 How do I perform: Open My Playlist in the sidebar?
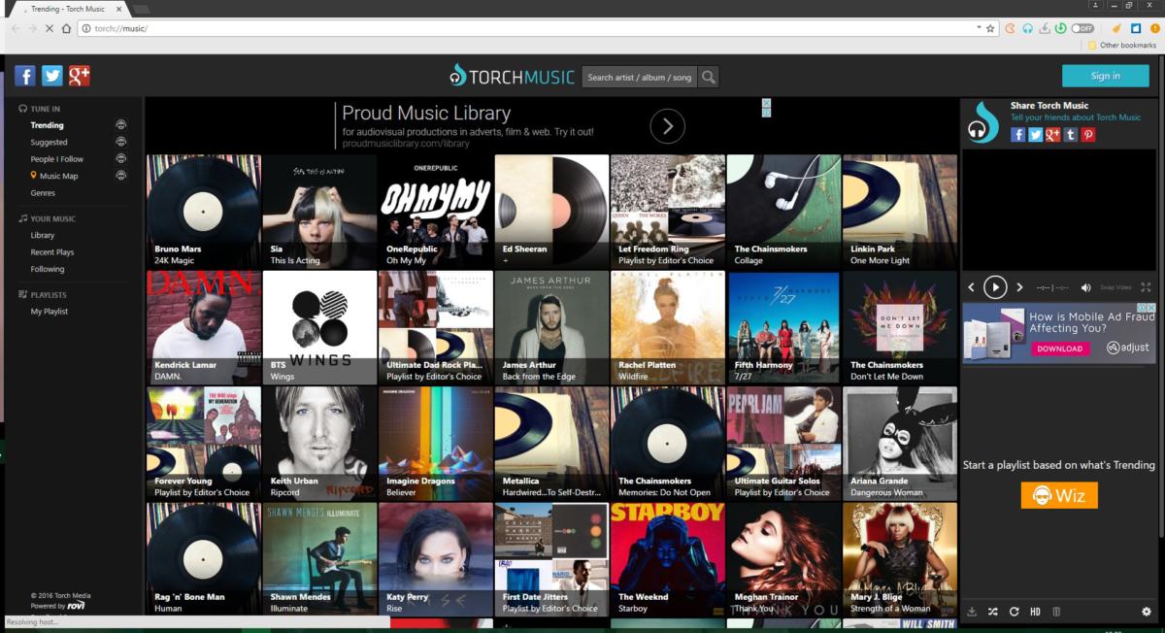pyautogui.click(x=50, y=312)
